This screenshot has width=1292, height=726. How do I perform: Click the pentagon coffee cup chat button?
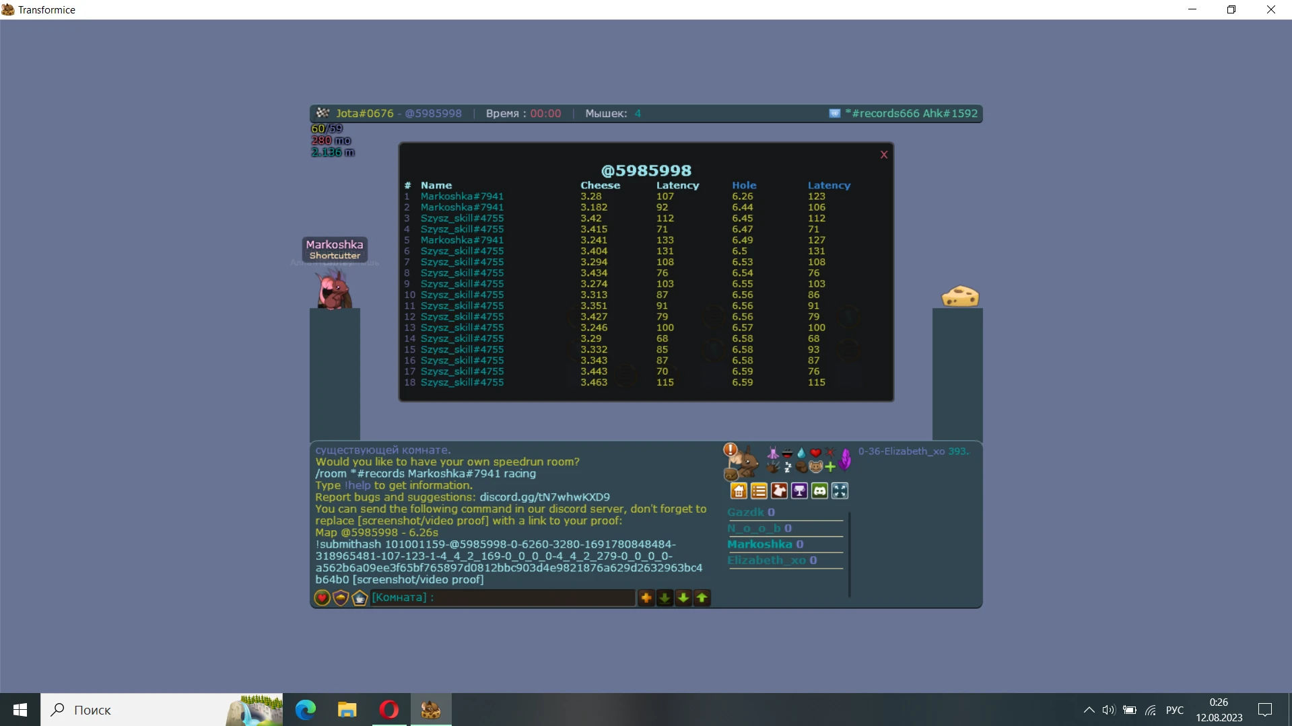point(360,597)
